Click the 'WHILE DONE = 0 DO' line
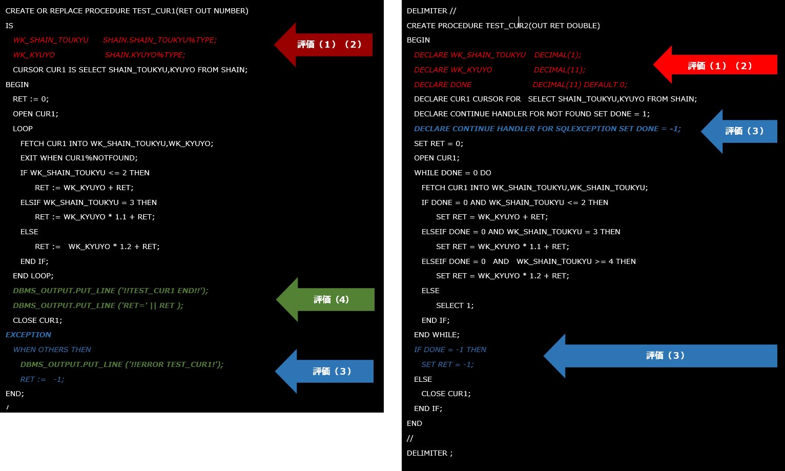The height and width of the screenshot is (471, 785). 452,173
